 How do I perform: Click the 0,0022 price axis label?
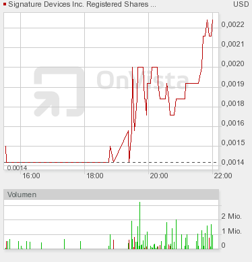(x=232, y=24)
